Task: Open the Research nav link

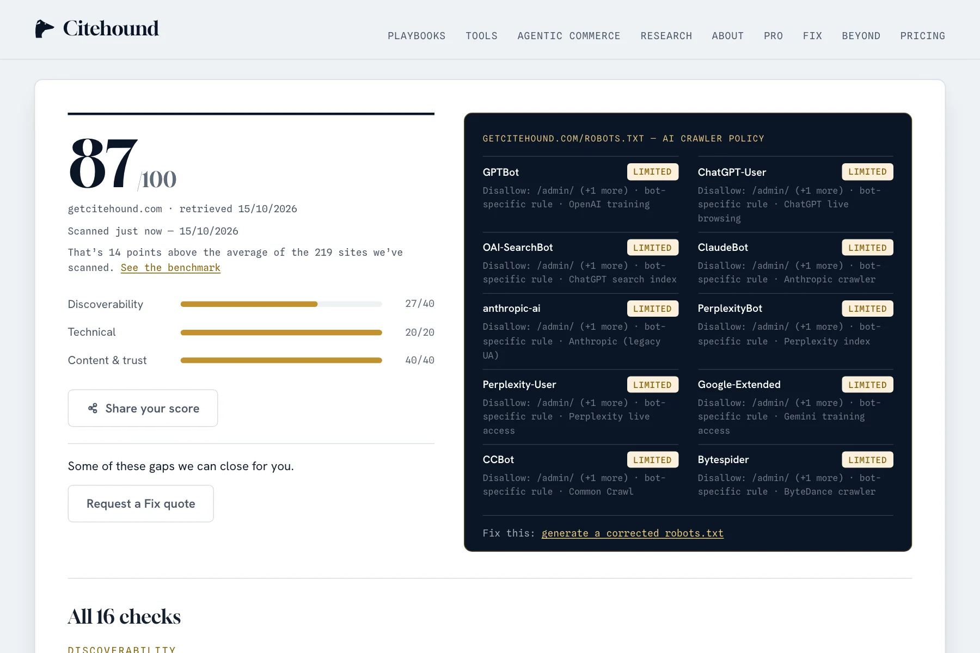Action: click(666, 36)
